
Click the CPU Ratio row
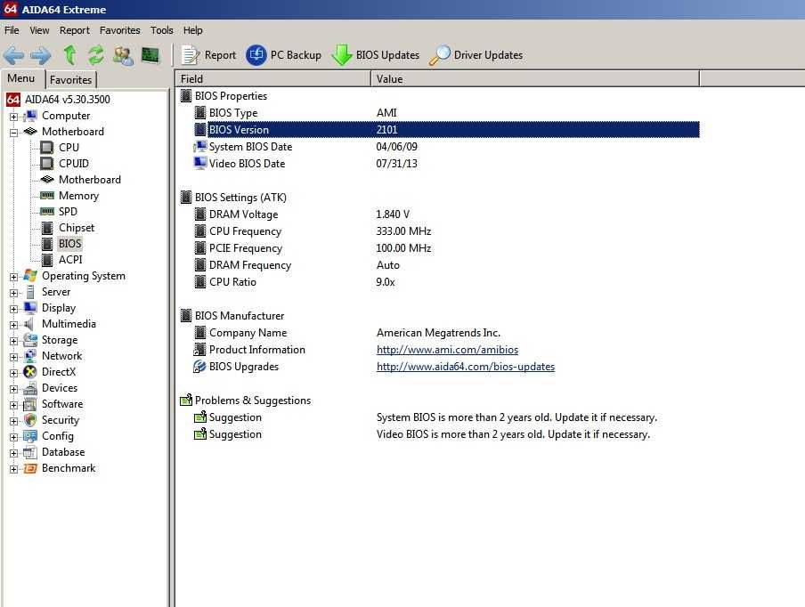(x=446, y=282)
